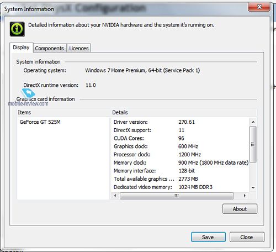Save the system information

point(208,237)
